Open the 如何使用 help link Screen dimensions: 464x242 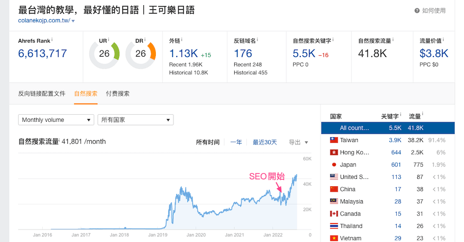[x=433, y=11]
